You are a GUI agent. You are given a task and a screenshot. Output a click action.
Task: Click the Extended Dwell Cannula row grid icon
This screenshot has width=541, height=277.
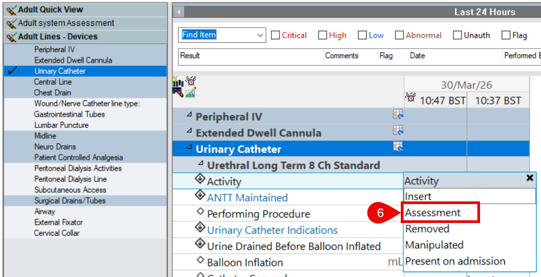click(x=398, y=131)
